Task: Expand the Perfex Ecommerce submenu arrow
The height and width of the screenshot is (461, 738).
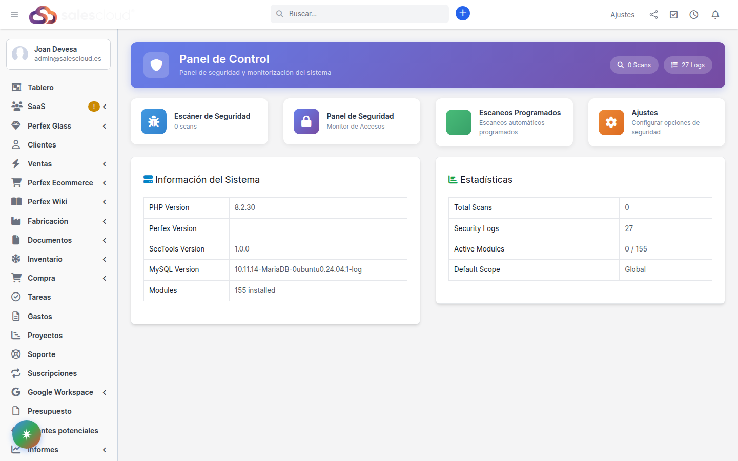Action: click(105, 183)
